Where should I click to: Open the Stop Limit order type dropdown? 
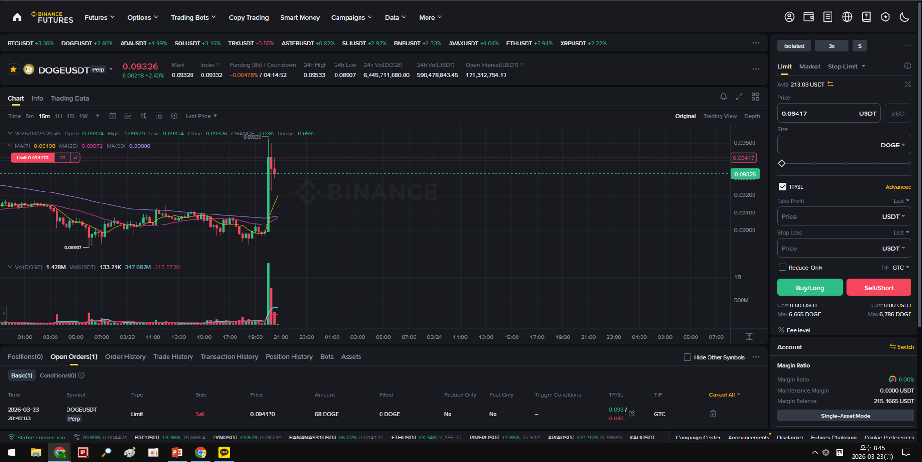pos(846,67)
